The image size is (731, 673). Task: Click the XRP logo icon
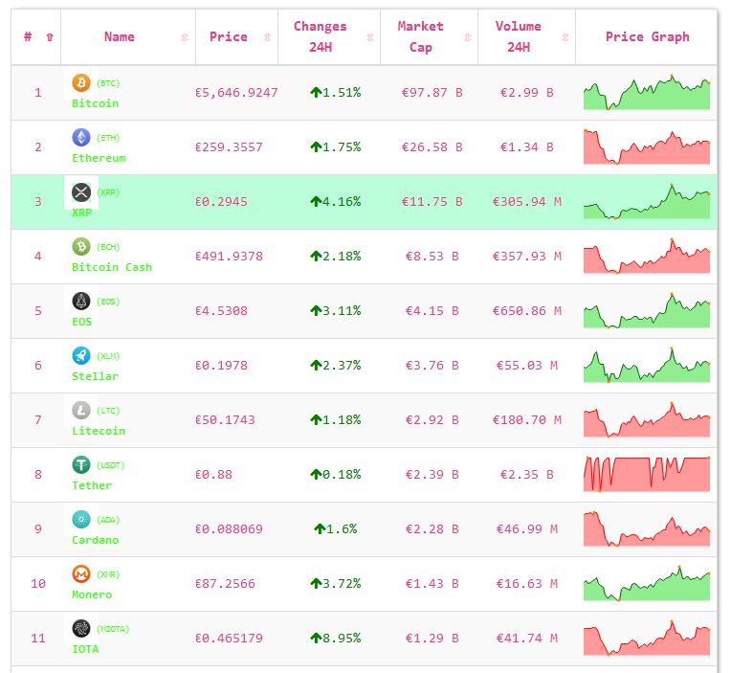point(81,192)
